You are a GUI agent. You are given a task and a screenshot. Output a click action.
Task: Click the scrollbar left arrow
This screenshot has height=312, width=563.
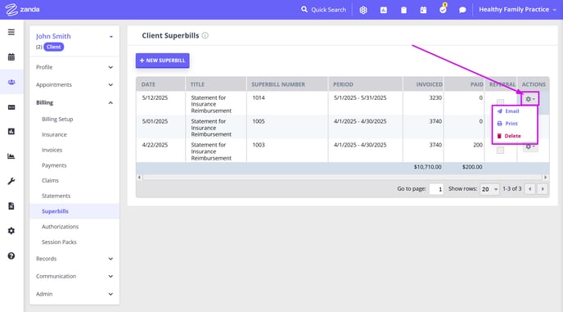pos(139,177)
